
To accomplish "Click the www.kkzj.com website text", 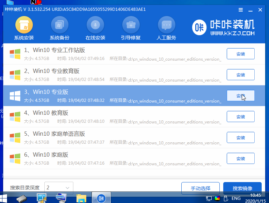I will click(x=232, y=33).
